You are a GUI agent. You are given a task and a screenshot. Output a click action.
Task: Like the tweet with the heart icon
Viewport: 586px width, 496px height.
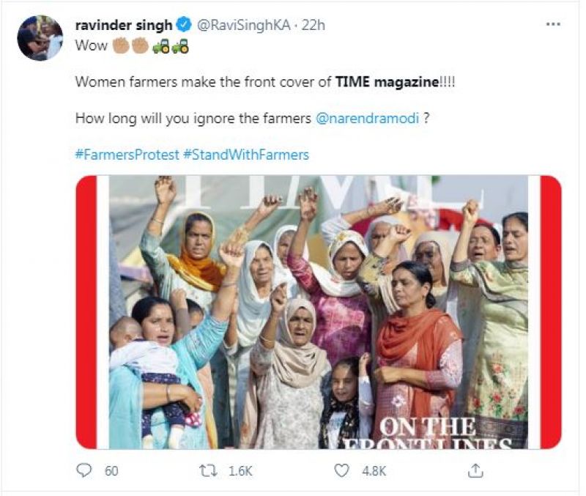pos(341,470)
